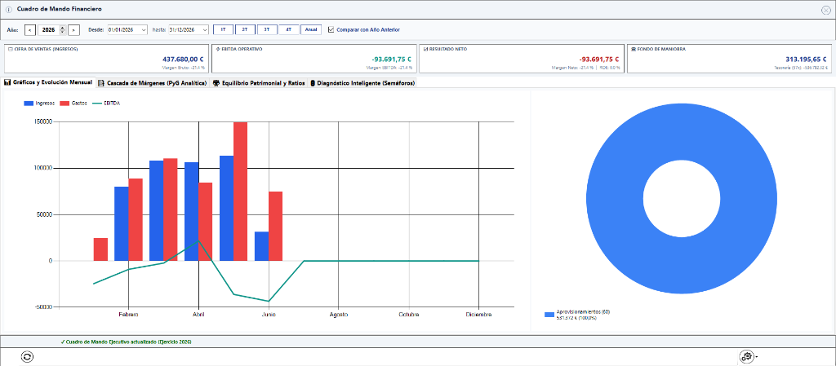Decrease the year with the spinner down arrow

[x=62, y=32]
